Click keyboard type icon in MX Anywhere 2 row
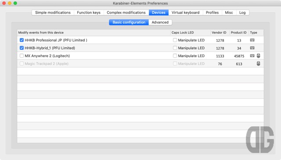This screenshot has width=281, height=160. (x=252, y=56)
